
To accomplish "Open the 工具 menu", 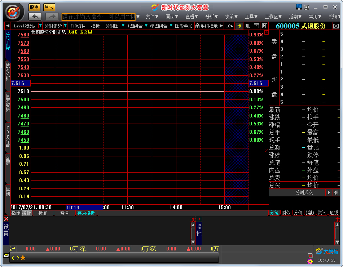I will 251,17.
